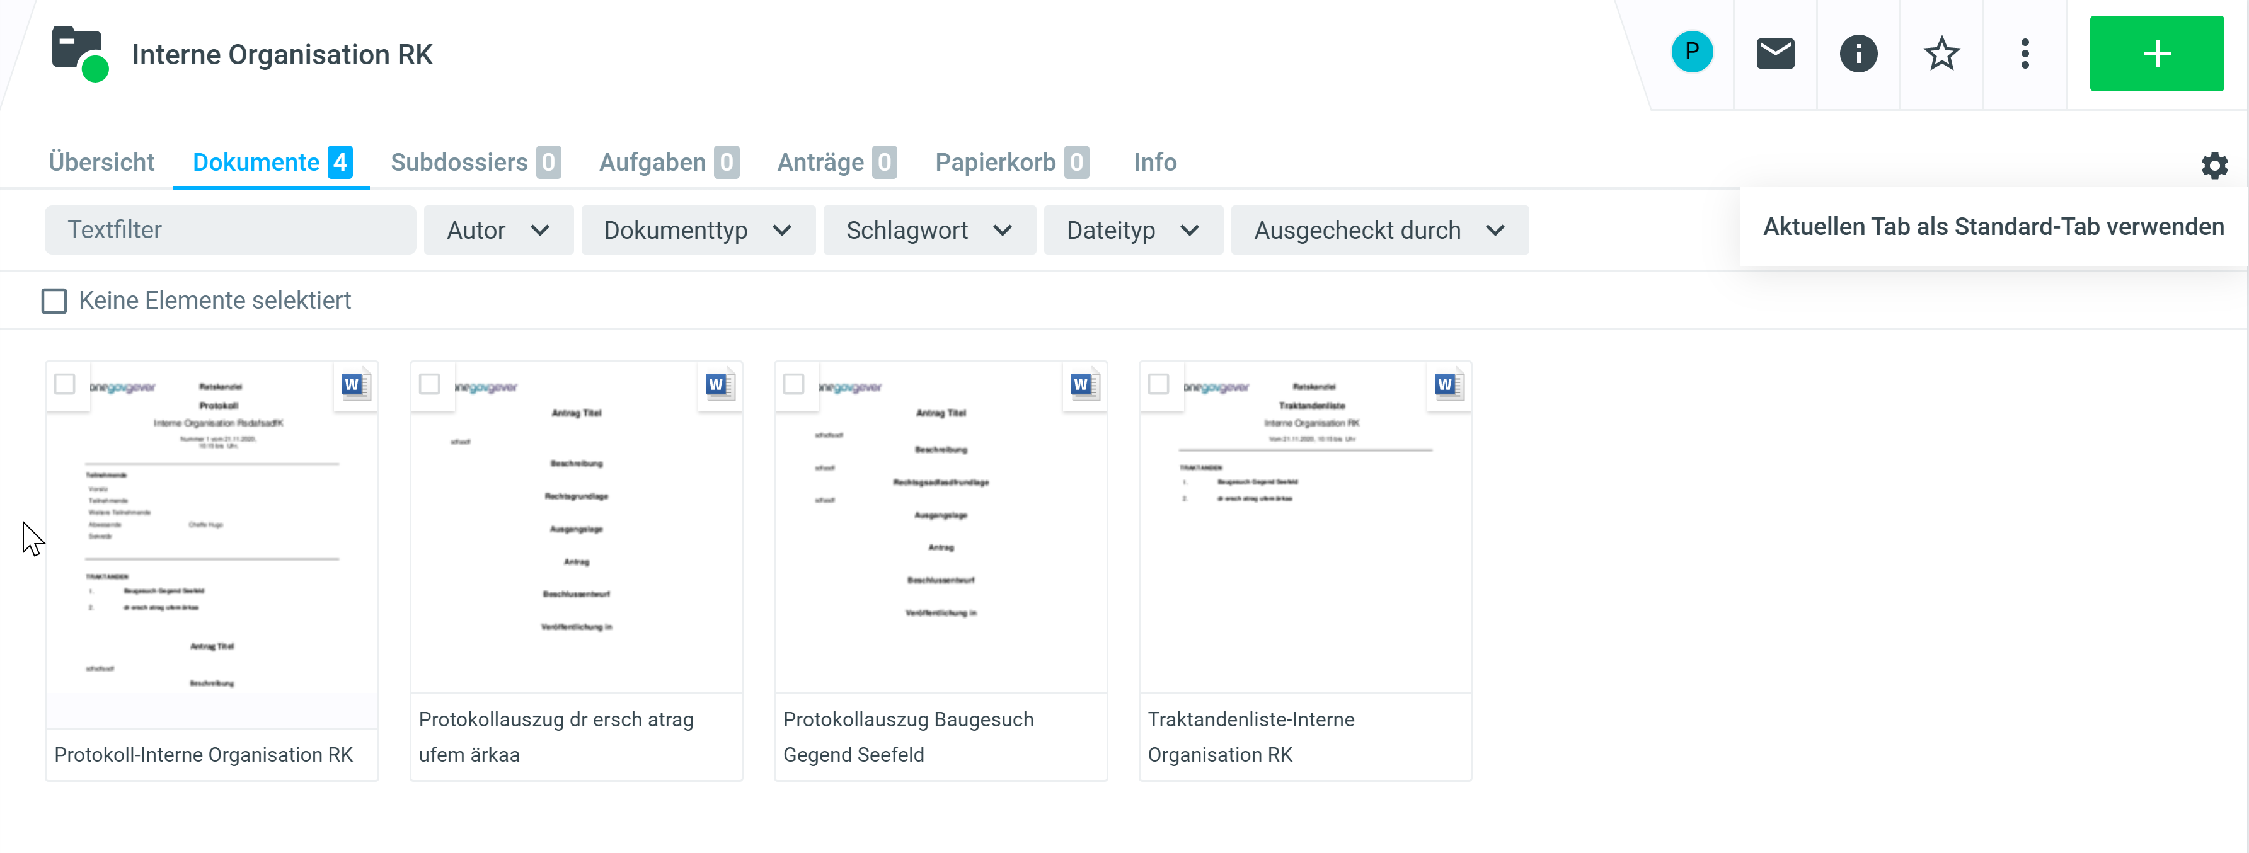
Task: Click the dossier folder icon beside the title
Action: pyautogui.click(x=79, y=54)
